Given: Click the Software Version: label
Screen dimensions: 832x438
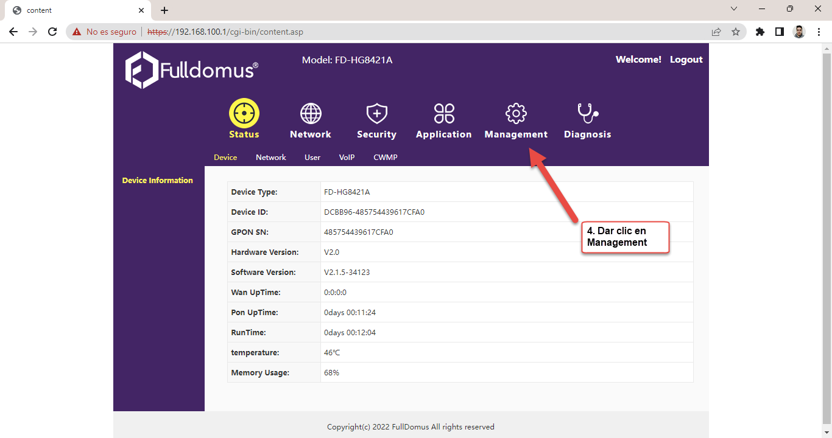Looking at the screenshot, I should [x=263, y=272].
